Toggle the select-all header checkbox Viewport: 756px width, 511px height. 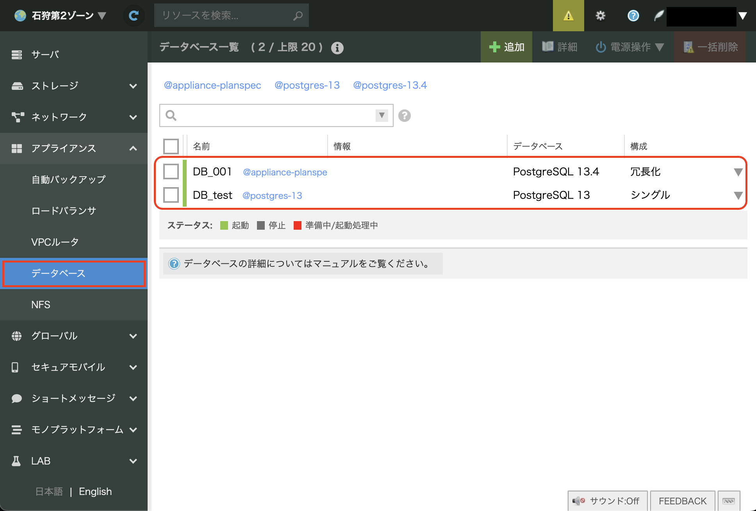click(171, 147)
